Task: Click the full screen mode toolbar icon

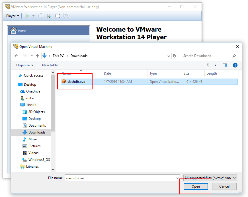Action: pyautogui.click(x=57, y=16)
